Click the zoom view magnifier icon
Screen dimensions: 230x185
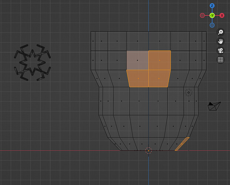pyautogui.click(x=220, y=32)
